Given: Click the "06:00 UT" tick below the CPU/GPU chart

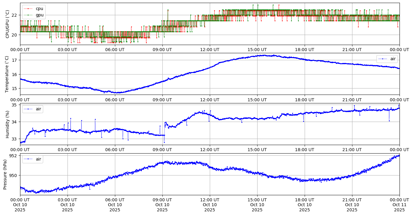Looking at the screenshot, I should (x=115, y=50).
